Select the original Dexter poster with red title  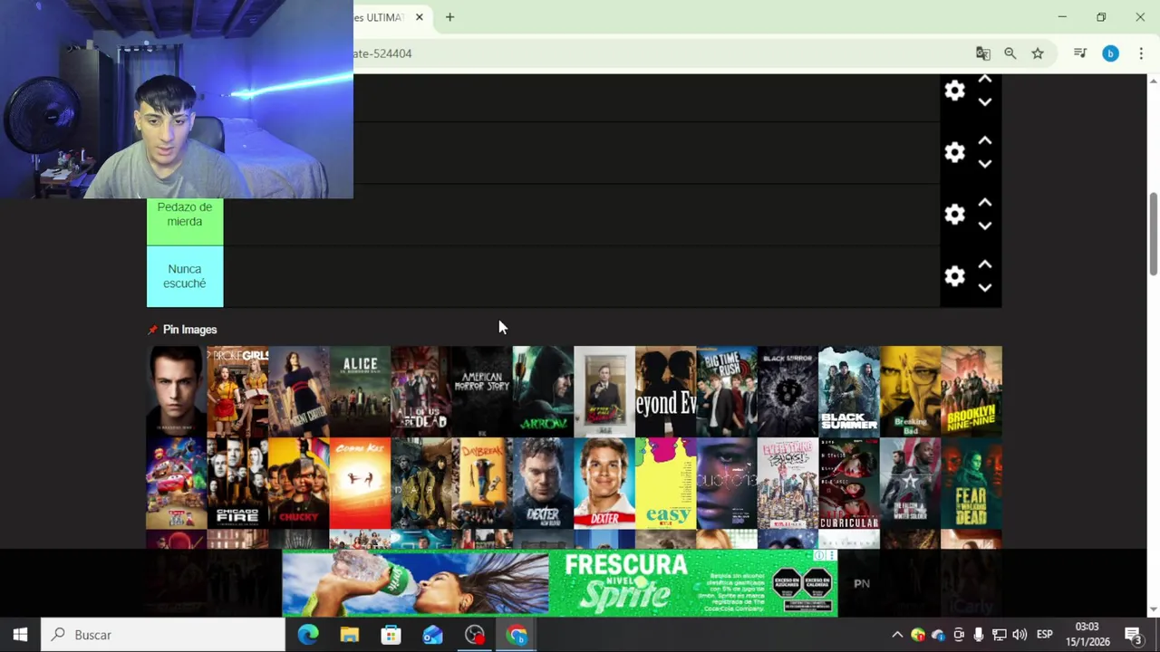click(x=604, y=484)
